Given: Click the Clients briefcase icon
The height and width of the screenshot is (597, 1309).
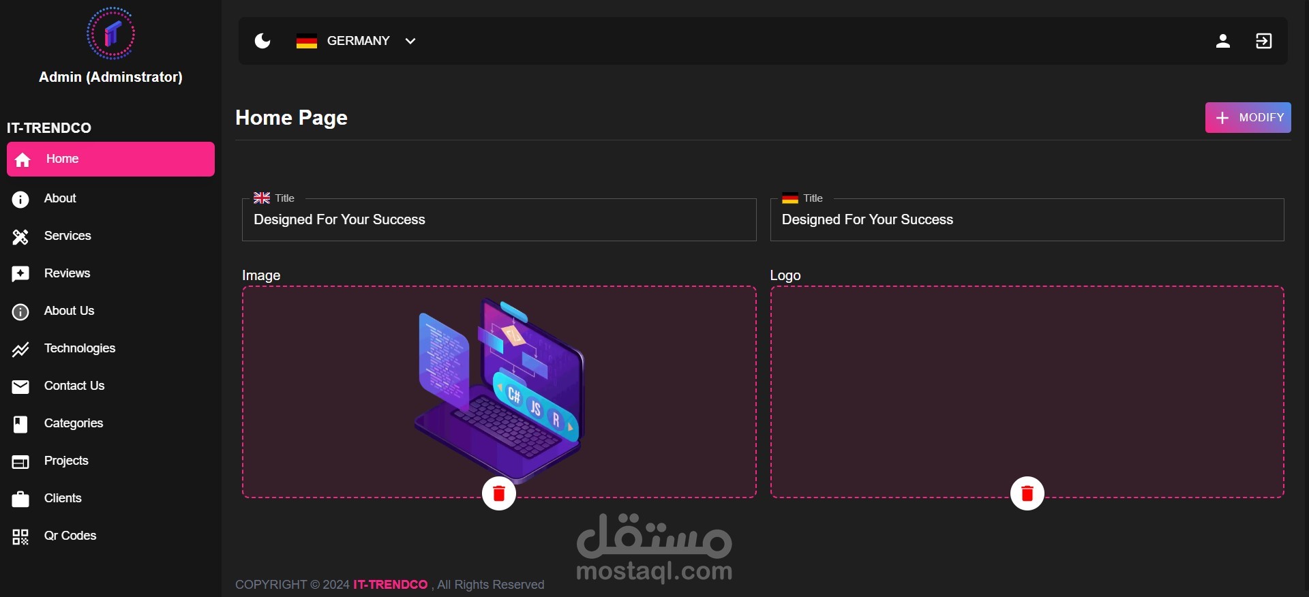Looking at the screenshot, I should [20, 500].
